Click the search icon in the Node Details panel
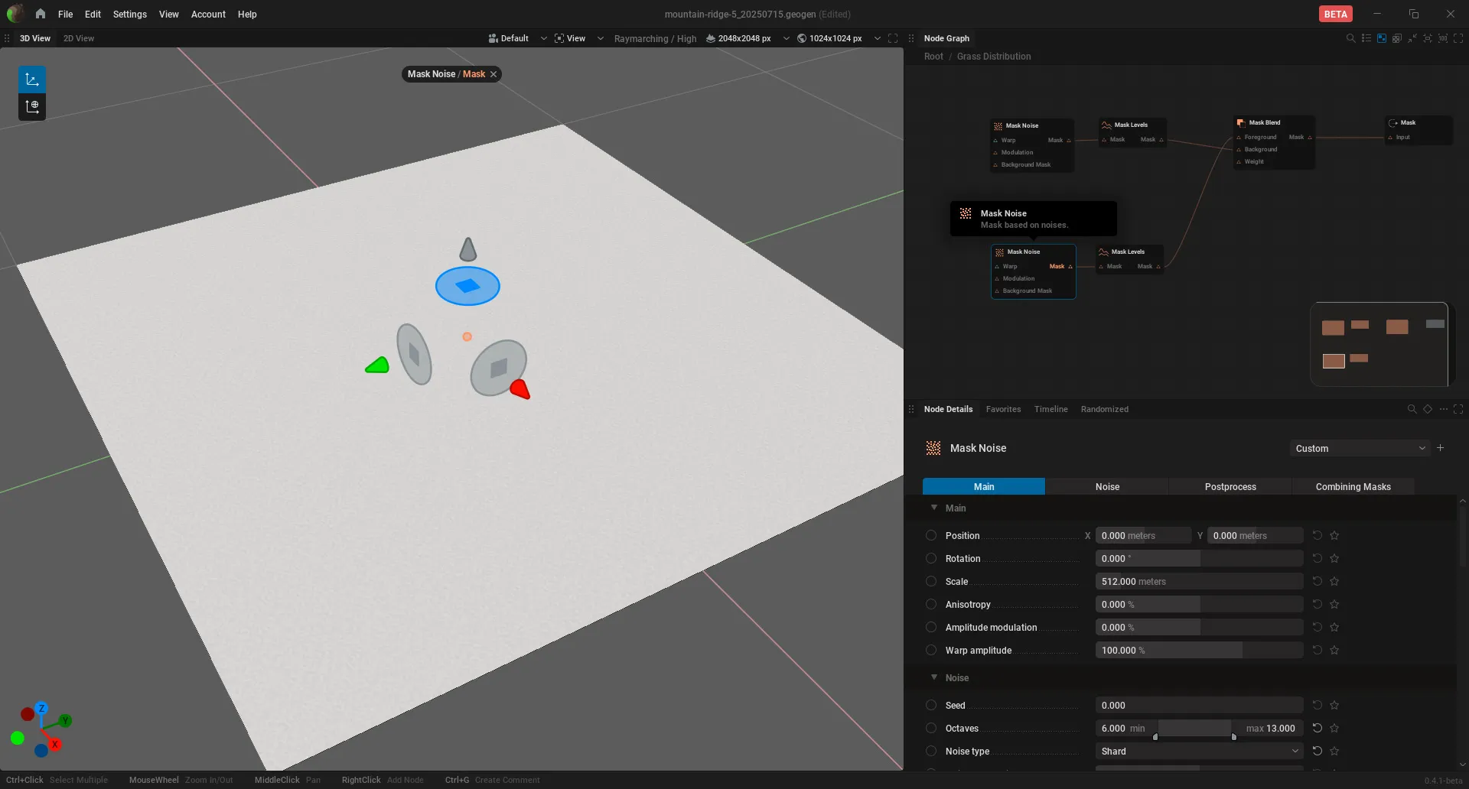The width and height of the screenshot is (1469, 789). pos(1412,409)
